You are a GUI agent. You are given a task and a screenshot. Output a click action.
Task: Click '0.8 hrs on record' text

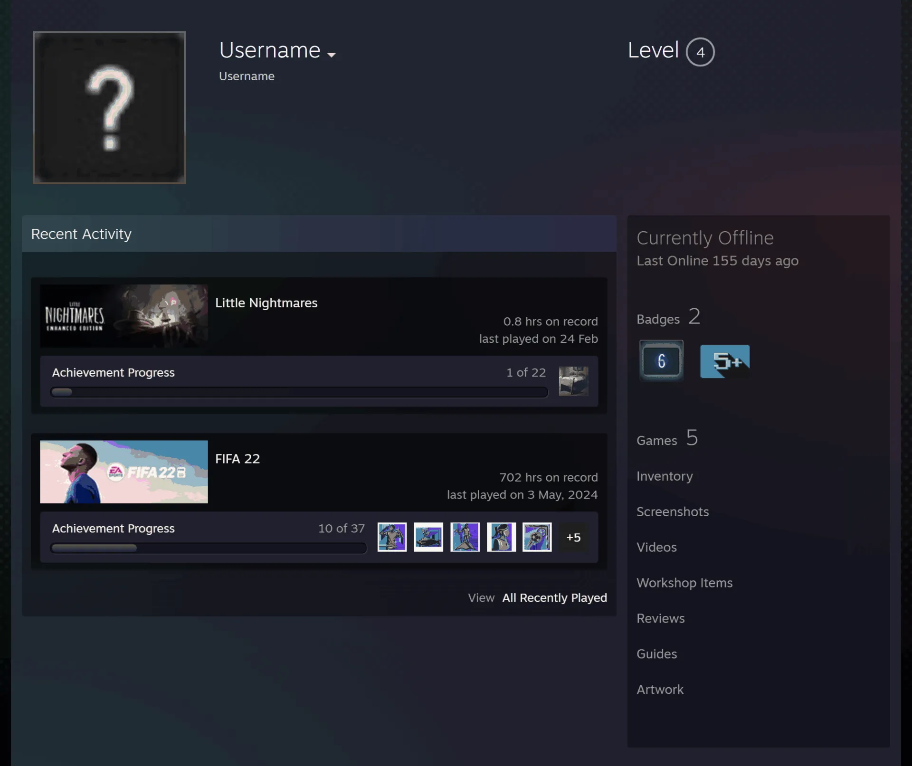coord(551,322)
